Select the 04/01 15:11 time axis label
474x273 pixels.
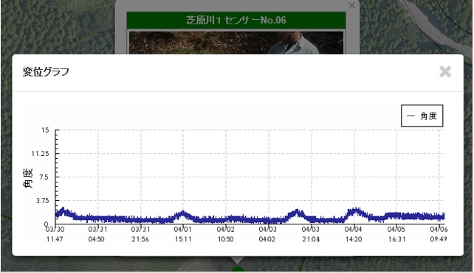(183, 234)
